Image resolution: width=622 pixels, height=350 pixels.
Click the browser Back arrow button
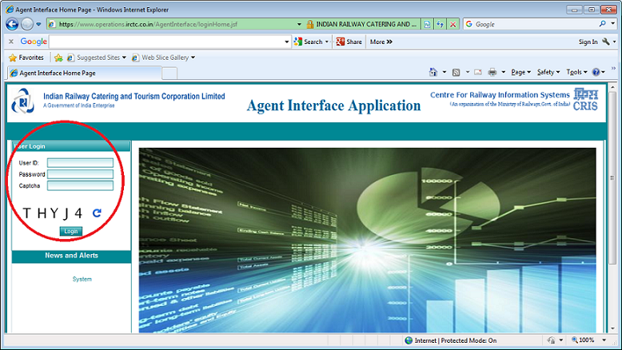click(12, 24)
